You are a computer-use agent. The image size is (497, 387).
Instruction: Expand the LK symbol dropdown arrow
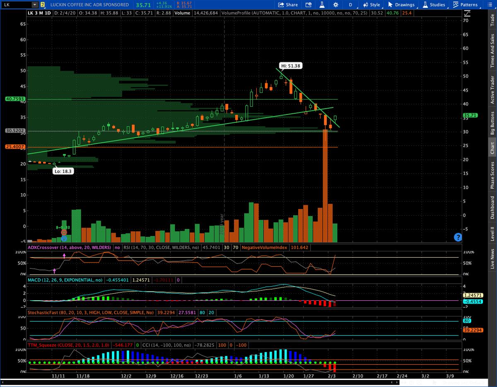tap(34, 5)
